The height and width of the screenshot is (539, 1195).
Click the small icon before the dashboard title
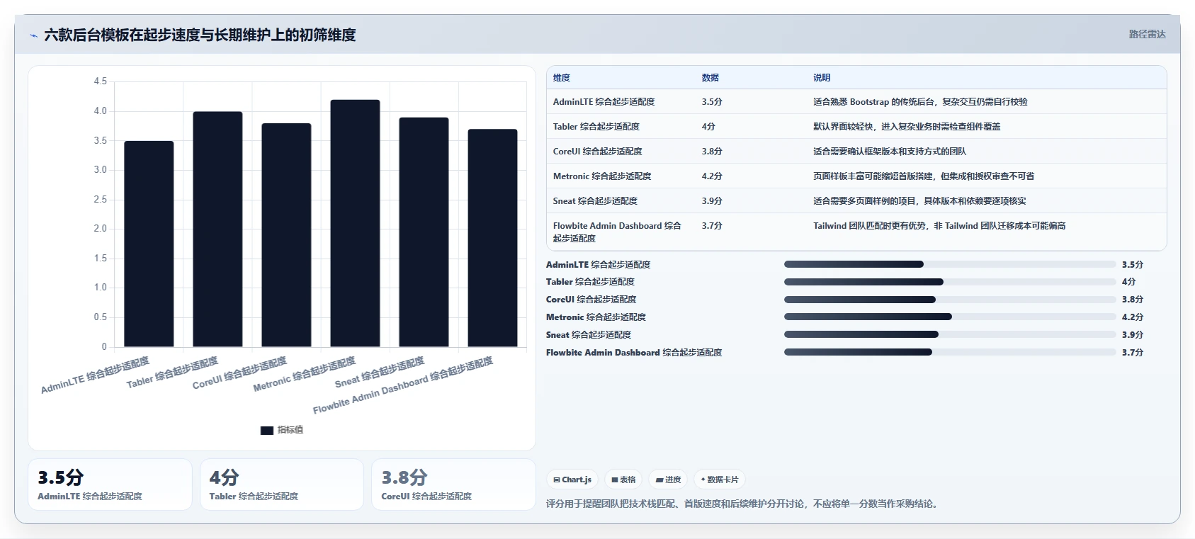(x=33, y=35)
